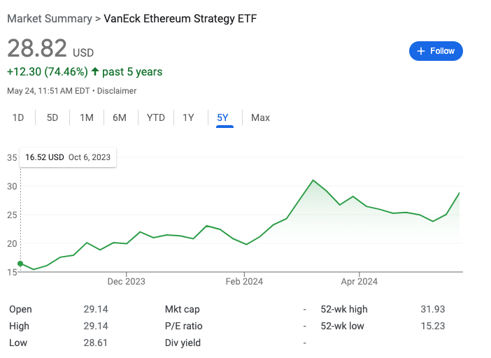This screenshot has height=358, width=491.
Task: Select the 1Y time range tab
Action: [188, 117]
